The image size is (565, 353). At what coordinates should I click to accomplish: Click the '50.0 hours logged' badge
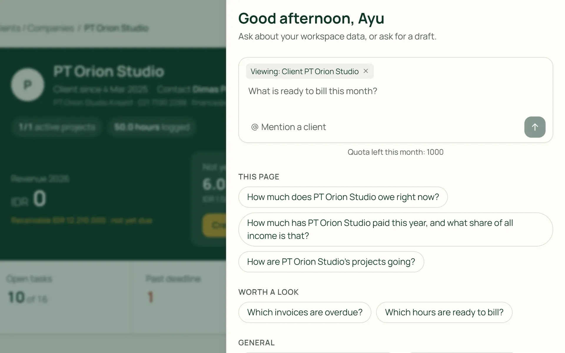152,127
